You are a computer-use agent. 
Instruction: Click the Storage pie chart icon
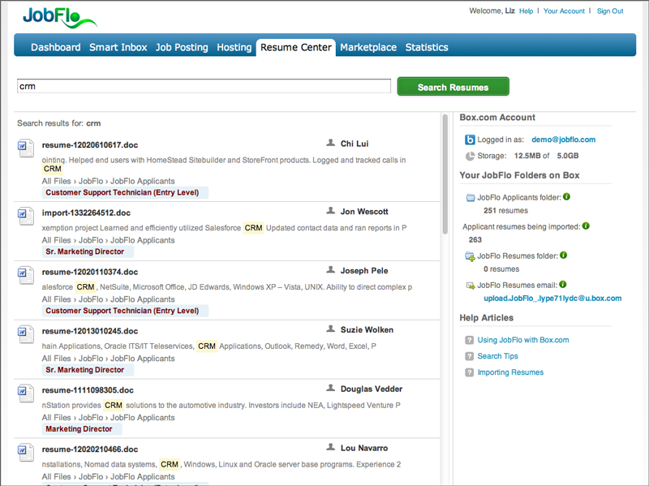(x=470, y=156)
